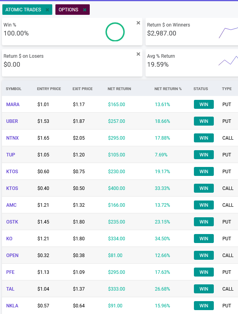Click the 26.68% return for TAL
This screenshot has width=238, height=314.
(x=162, y=289)
